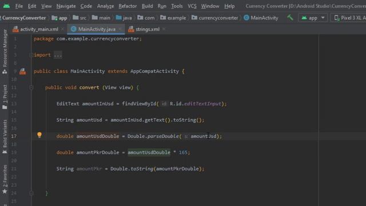Click the example package breadcrumb
366x206 pixels.
coord(173,18)
